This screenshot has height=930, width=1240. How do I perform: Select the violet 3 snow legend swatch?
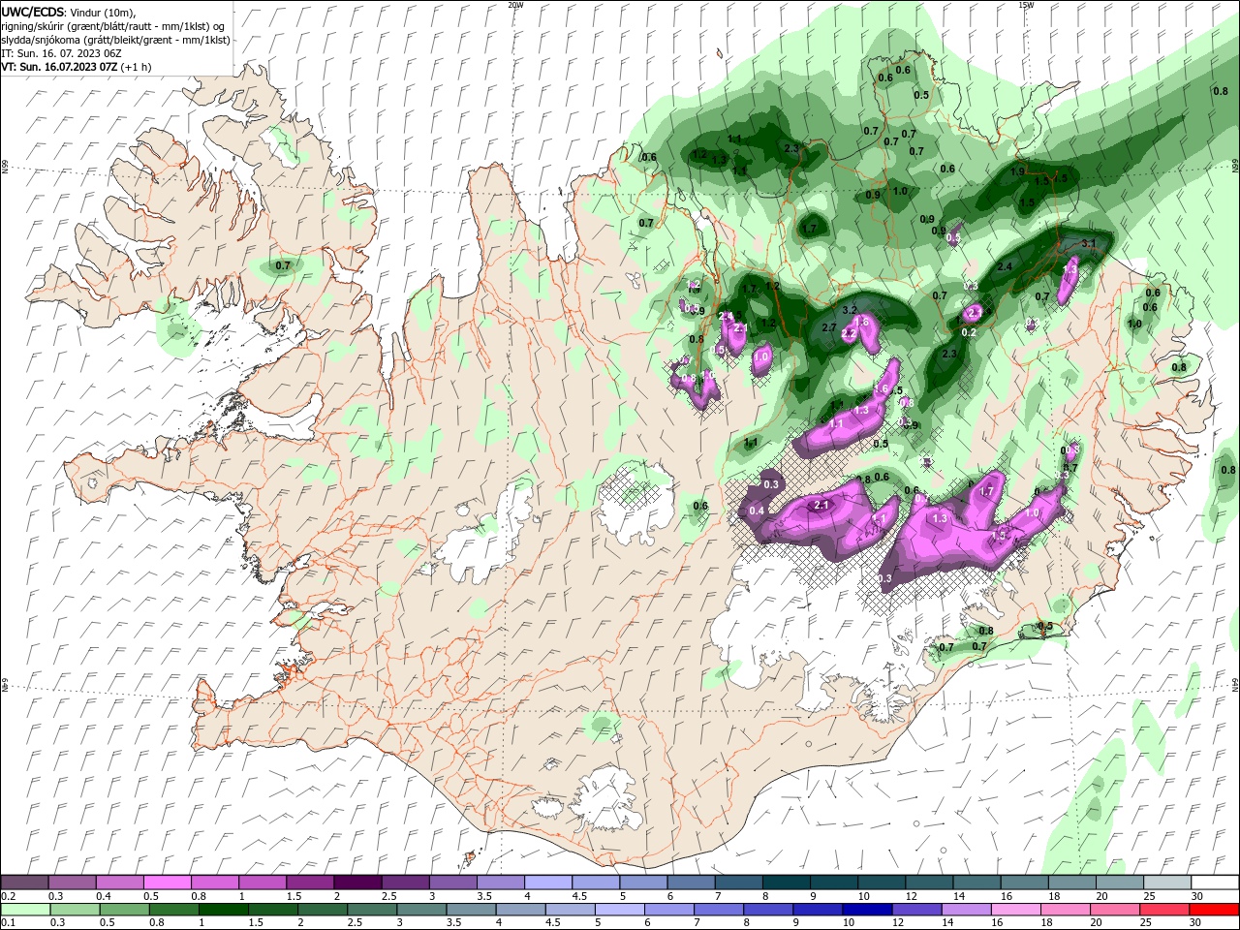click(452, 883)
